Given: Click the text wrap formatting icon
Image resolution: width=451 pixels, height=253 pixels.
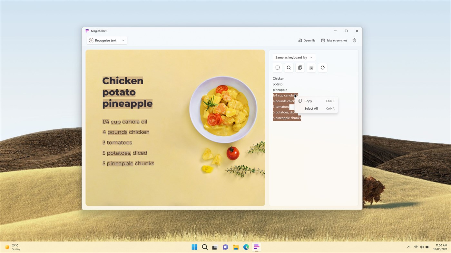Looking at the screenshot, I should [x=311, y=68].
